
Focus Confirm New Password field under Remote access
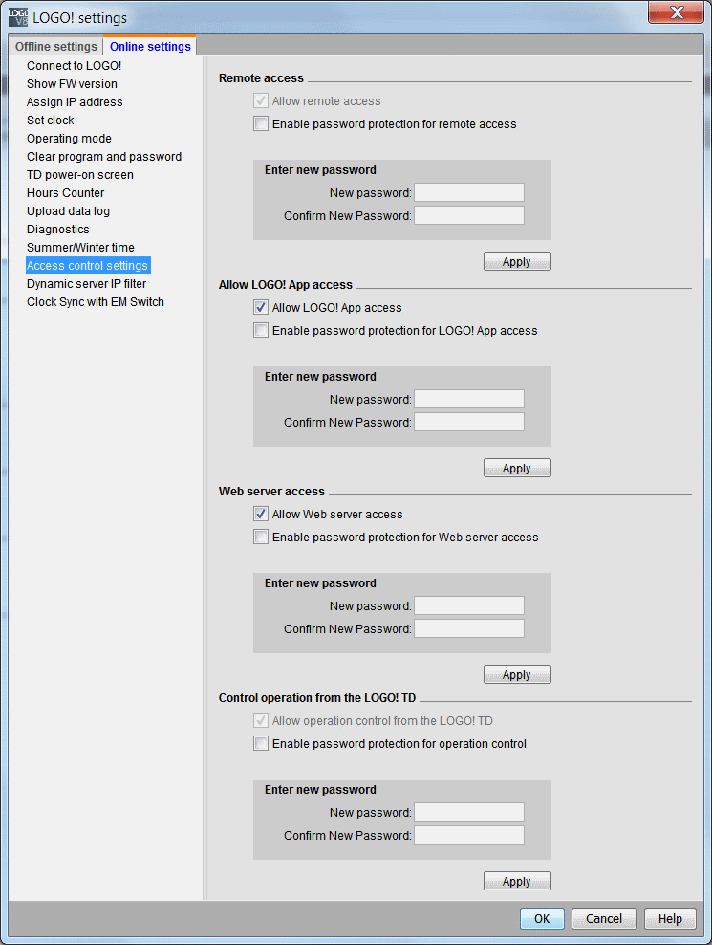[469, 216]
